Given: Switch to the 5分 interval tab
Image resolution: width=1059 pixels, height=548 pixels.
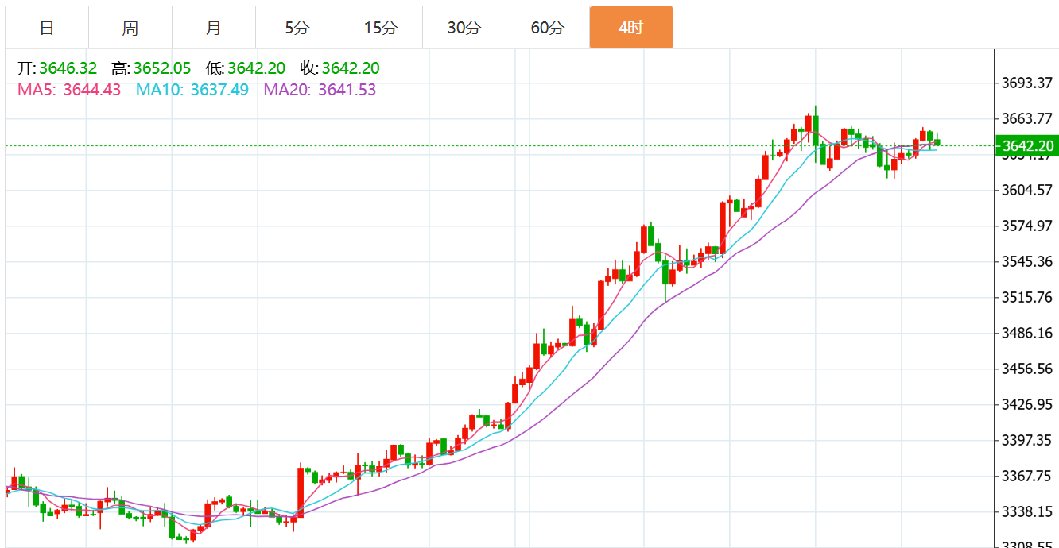Looking at the screenshot, I should tap(297, 28).
